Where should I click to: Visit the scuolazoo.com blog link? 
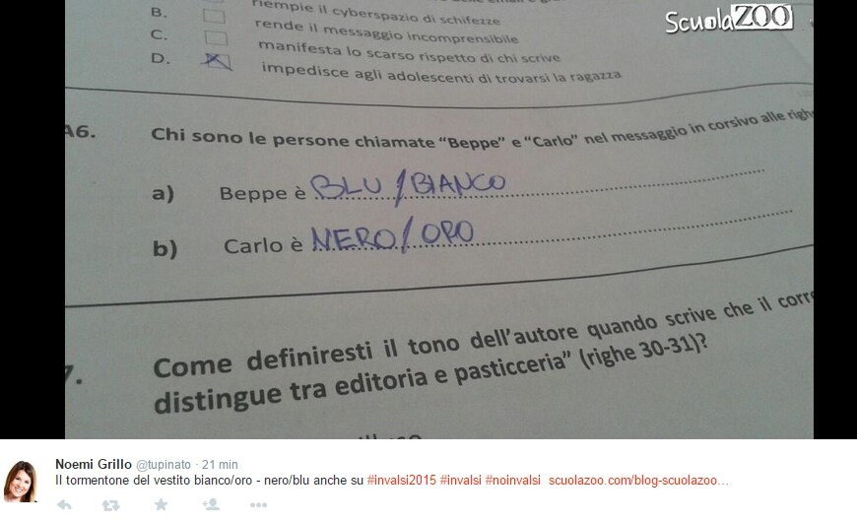tap(638, 481)
